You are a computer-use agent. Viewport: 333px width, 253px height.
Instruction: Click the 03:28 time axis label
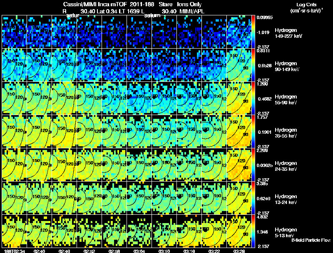(x=239, y=251)
